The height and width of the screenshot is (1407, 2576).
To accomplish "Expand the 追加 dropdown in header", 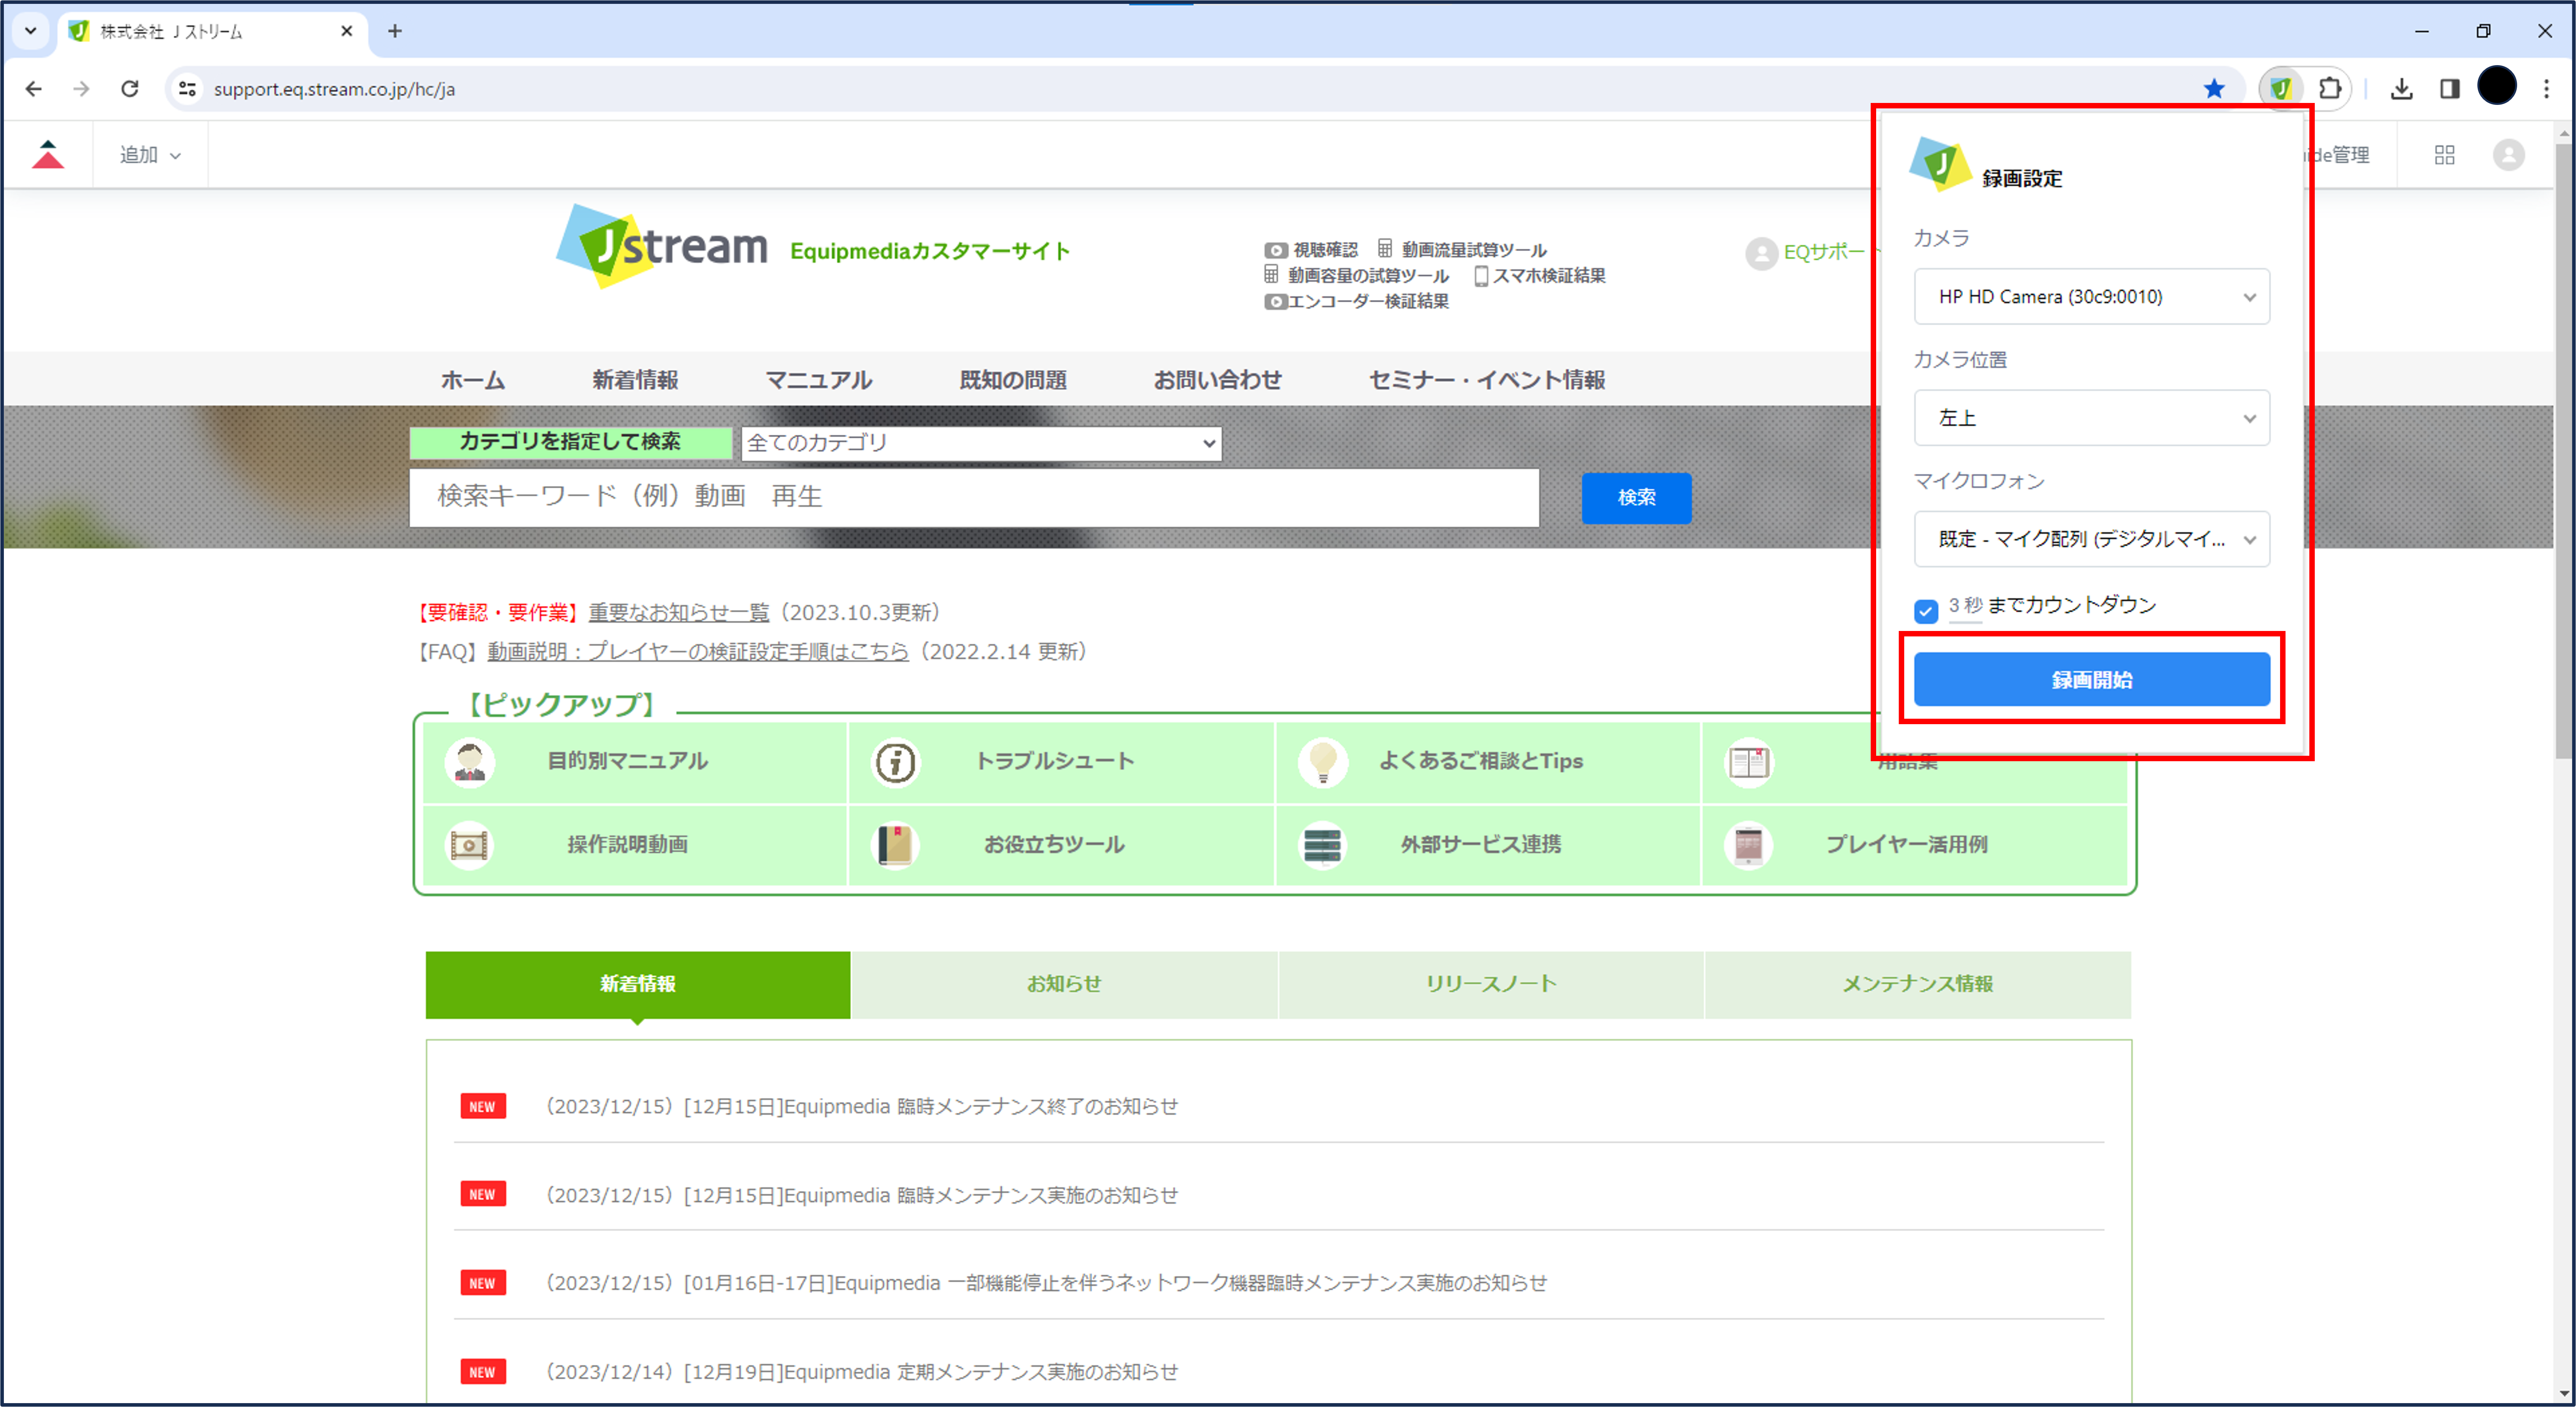I will 150,155.
